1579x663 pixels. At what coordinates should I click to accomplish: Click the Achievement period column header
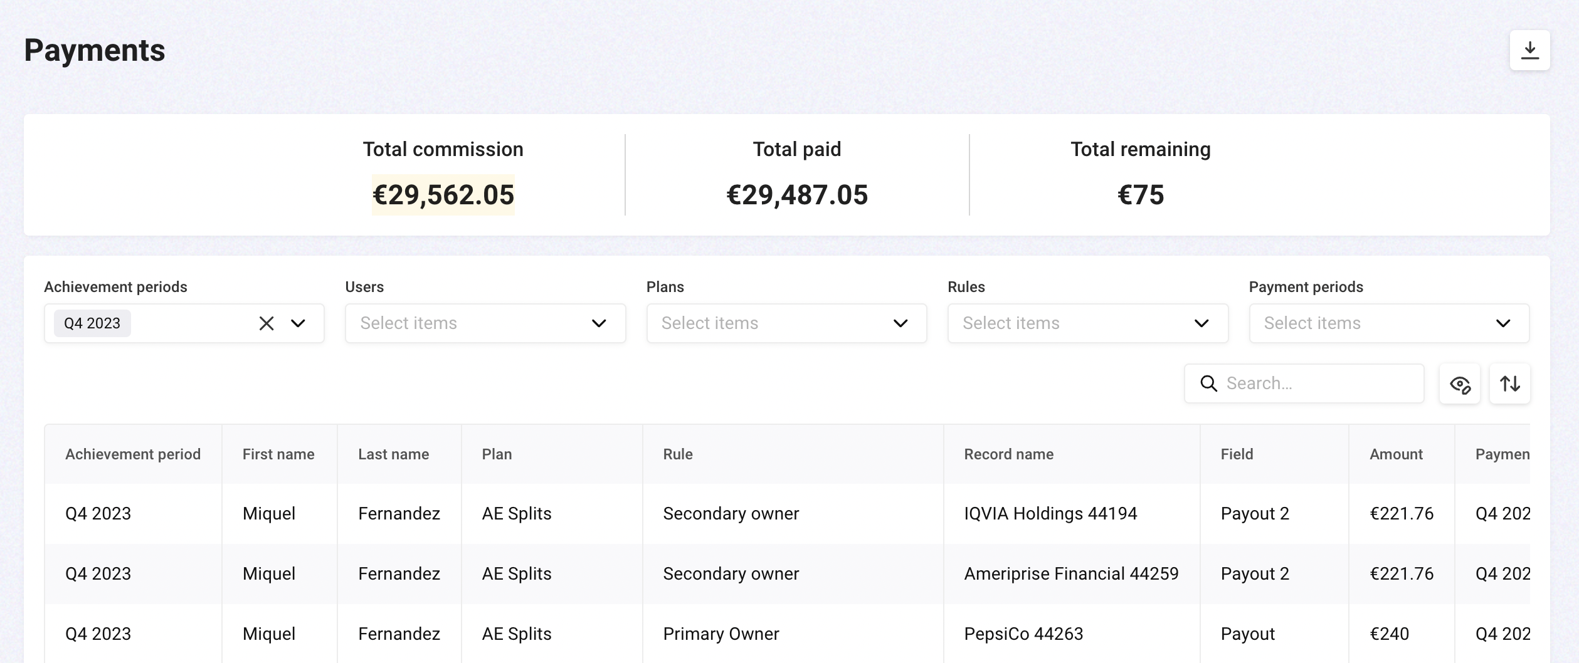click(133, 454)
